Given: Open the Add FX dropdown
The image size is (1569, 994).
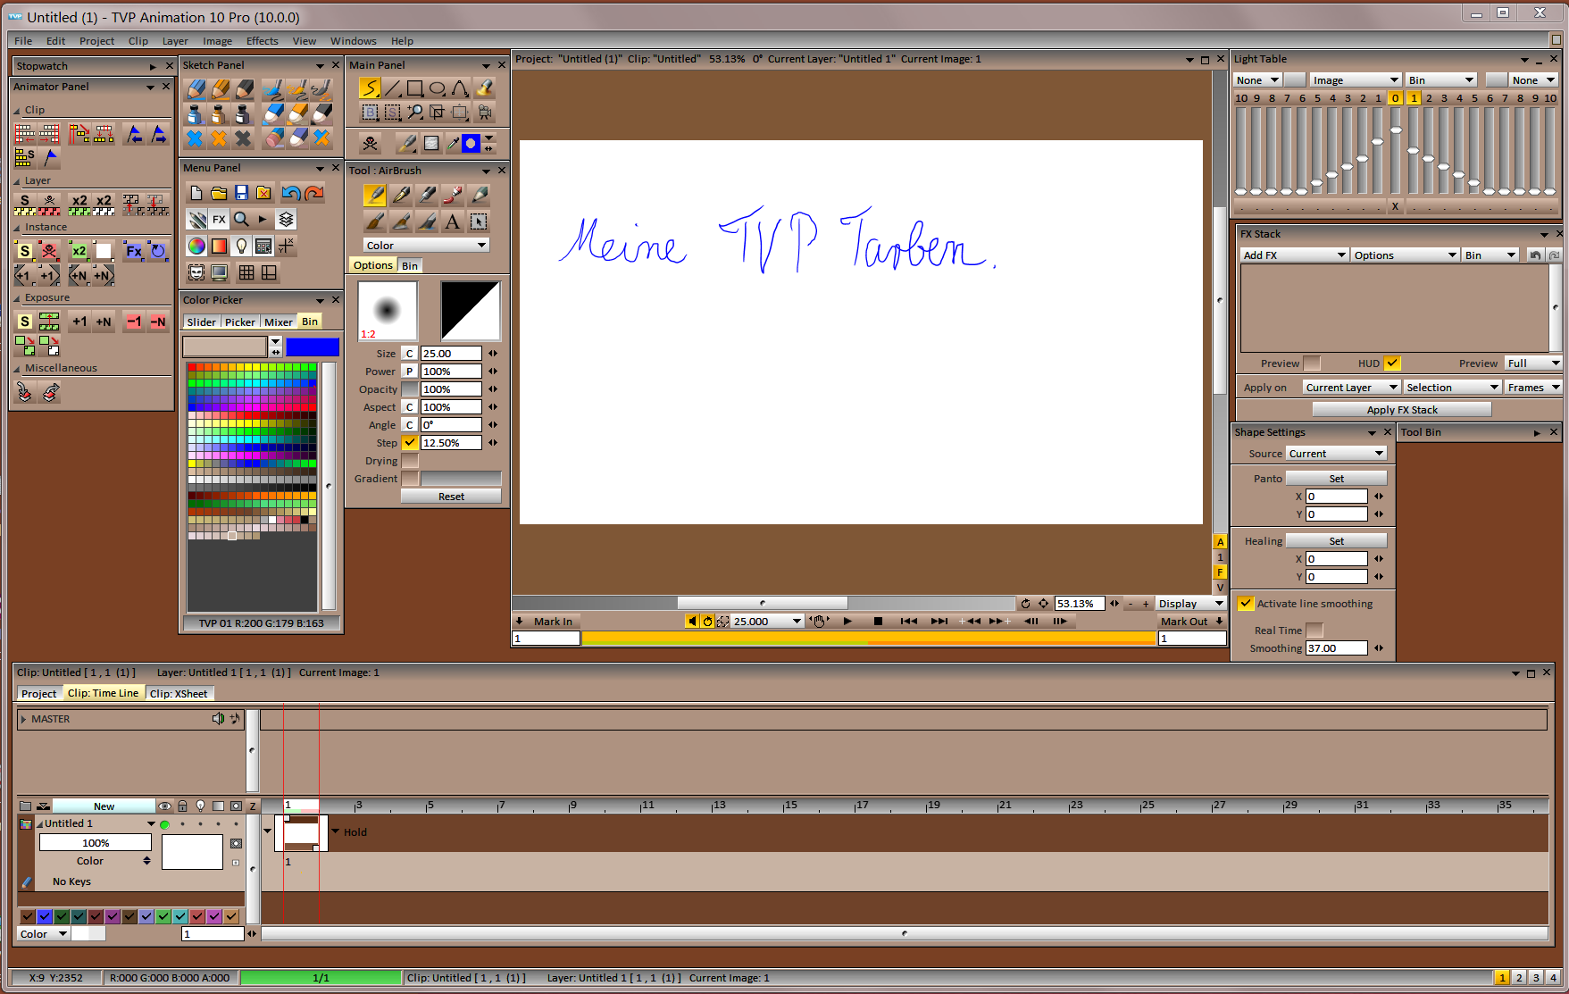Looking at the screenshot, I should pyautogui.click(x=1294, y=255).
